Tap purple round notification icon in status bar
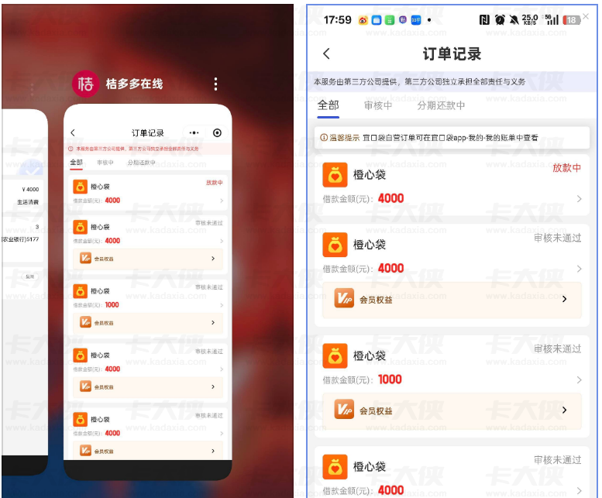 pyautogui.click(x=403, y=19)
